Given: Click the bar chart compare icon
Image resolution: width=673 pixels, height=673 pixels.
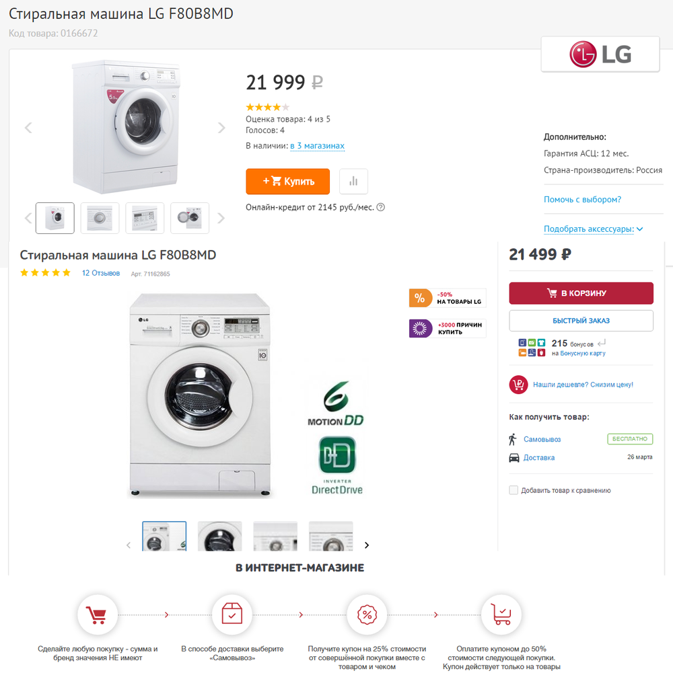Looking at the screenshot, I should (353, 182).
